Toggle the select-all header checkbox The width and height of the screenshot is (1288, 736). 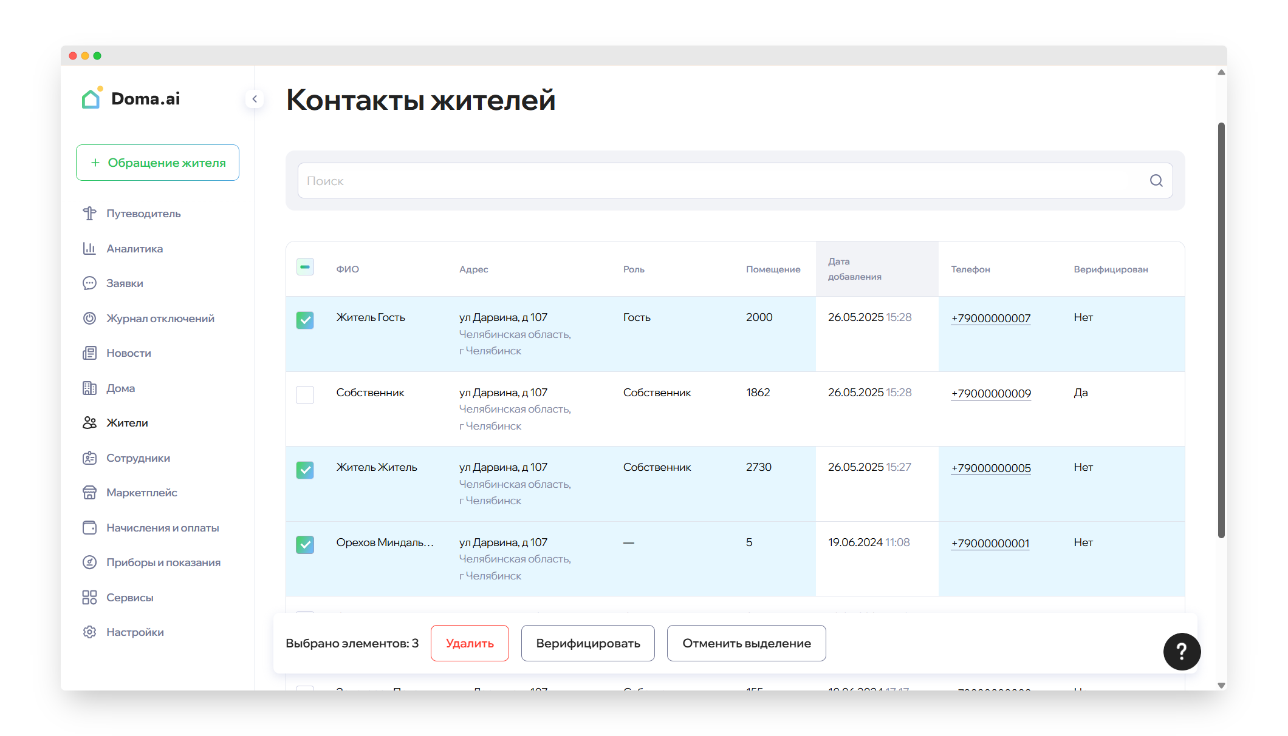(x=305, y=267)
